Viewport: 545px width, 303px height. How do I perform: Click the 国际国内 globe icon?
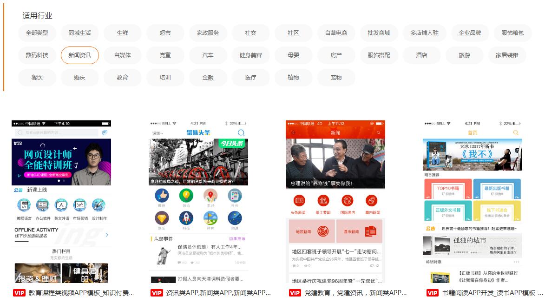coord(348,201)
